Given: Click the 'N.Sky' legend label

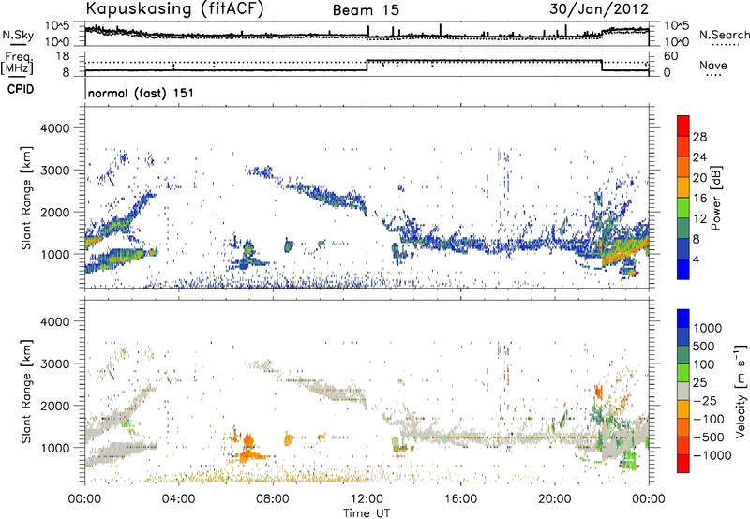Looking at the screenshot, I should point(18,35).
